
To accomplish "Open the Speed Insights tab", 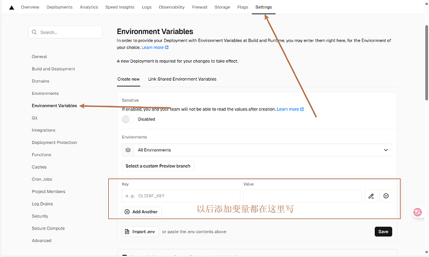I will pyautogui.click(x=120, y=7).
